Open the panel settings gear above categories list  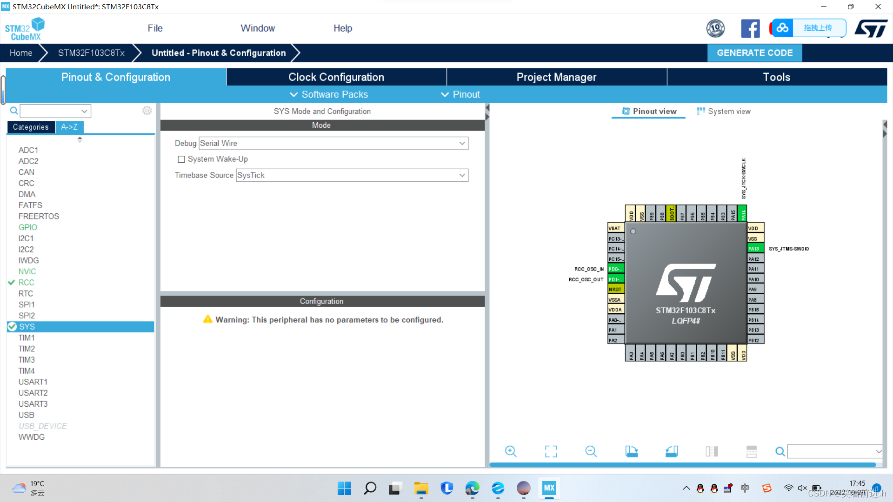[147, 111]
